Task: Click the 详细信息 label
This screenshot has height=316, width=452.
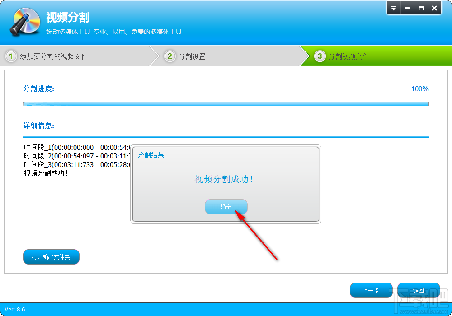Action: coord(39,126)
